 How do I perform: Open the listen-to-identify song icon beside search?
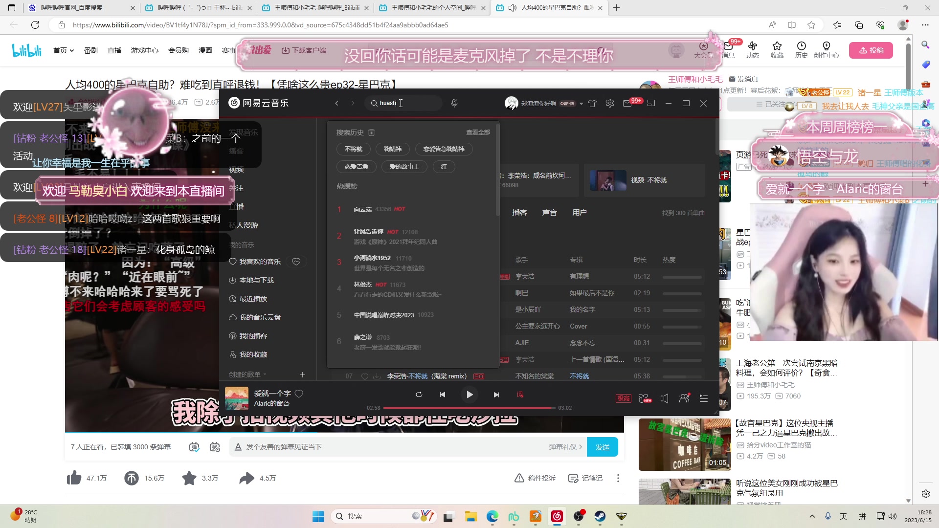tap(454, 103)
